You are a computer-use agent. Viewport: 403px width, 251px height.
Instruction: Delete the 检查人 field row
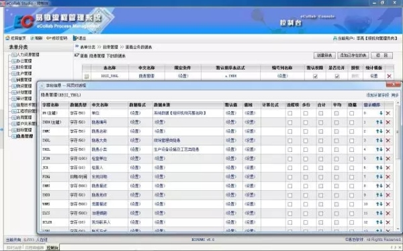pos(388,167)
